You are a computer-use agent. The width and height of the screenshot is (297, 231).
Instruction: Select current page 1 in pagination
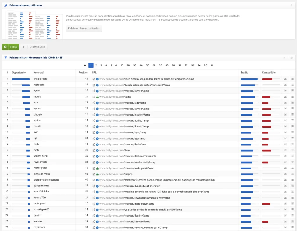point(91,65)
